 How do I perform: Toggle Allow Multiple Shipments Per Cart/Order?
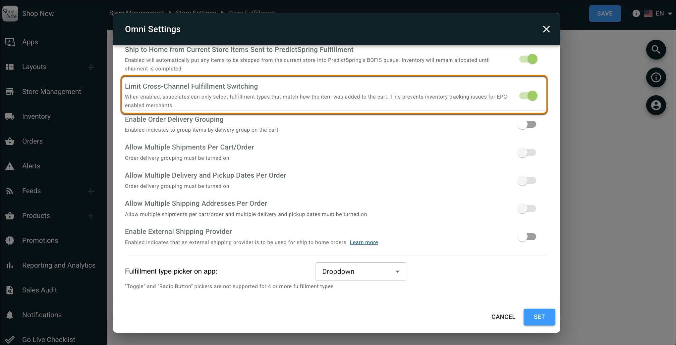click(x=527, y=152)
